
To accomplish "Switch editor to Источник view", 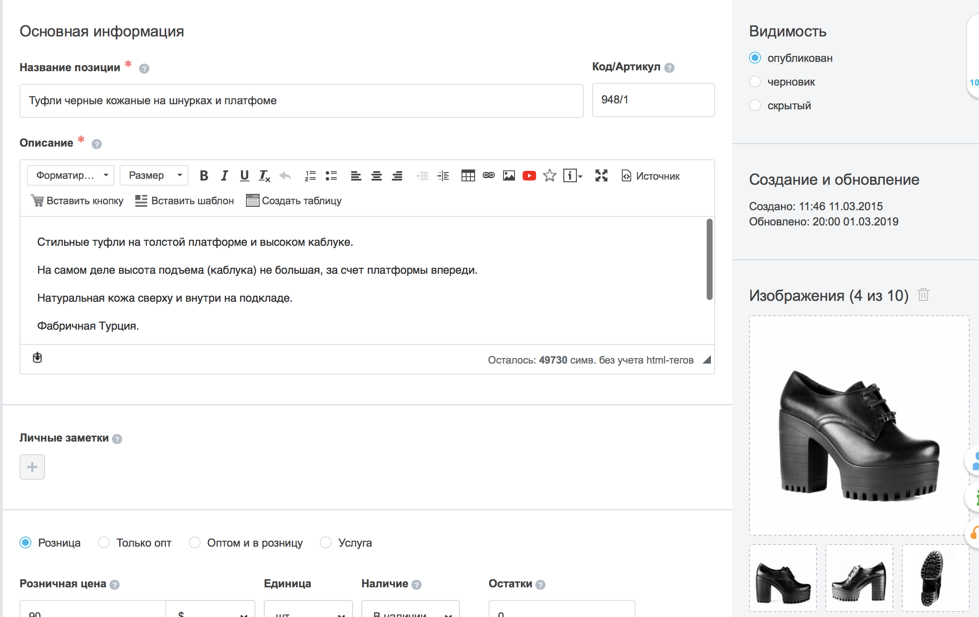I will (x=650, y=176).
